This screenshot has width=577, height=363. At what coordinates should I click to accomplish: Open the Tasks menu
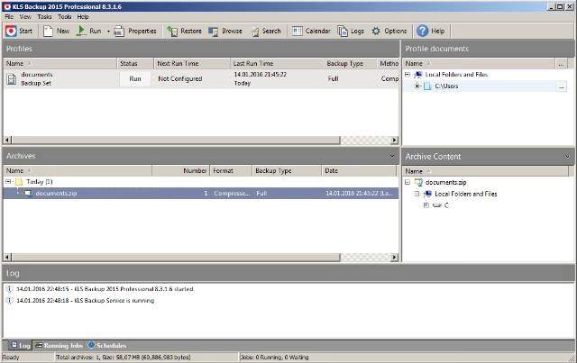pyautogui.click(x=44, y=17)
